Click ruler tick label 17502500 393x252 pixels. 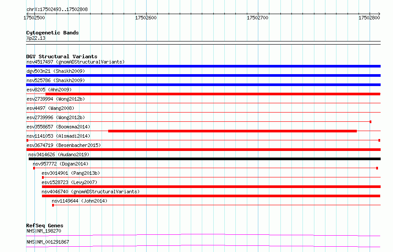(34, 18)
